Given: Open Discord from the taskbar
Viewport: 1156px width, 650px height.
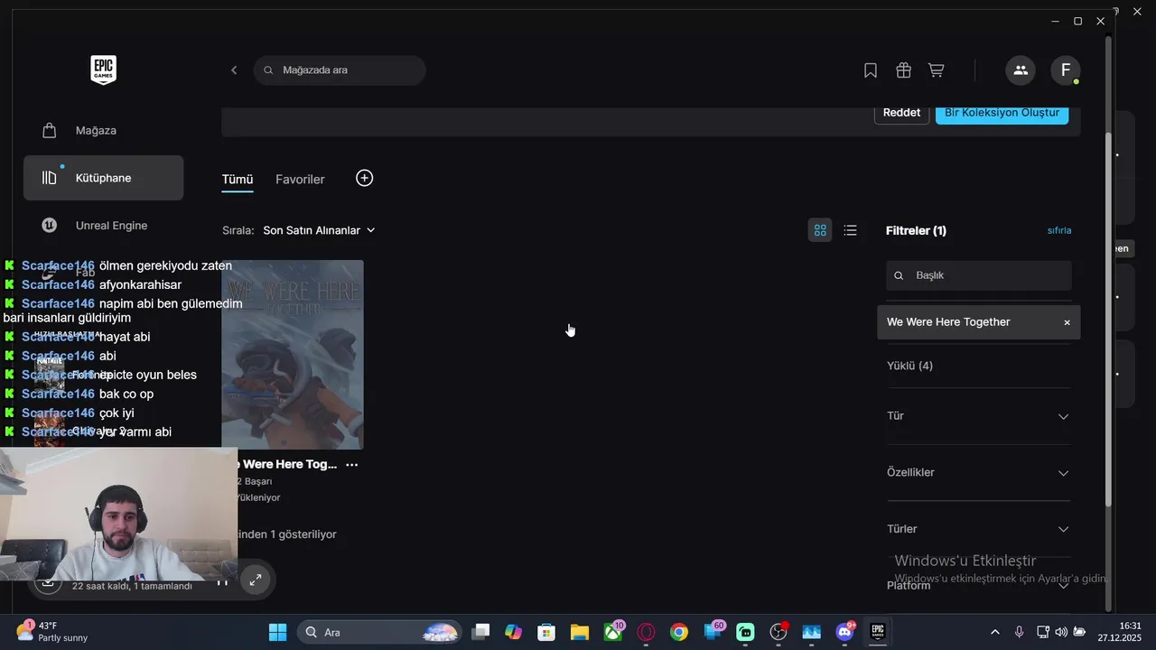Looking at the screenshot, I should pos(844,632).
